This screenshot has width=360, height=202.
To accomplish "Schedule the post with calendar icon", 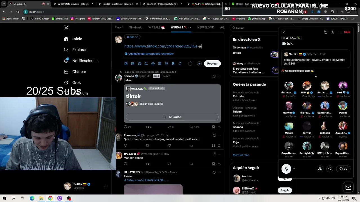I will (160, 64).
